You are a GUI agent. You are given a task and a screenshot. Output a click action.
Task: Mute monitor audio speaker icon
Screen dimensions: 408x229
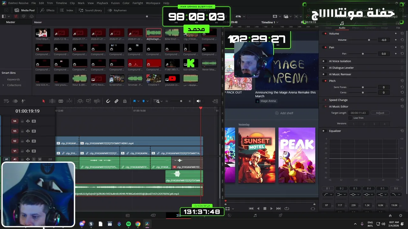[x=198, y=101]
